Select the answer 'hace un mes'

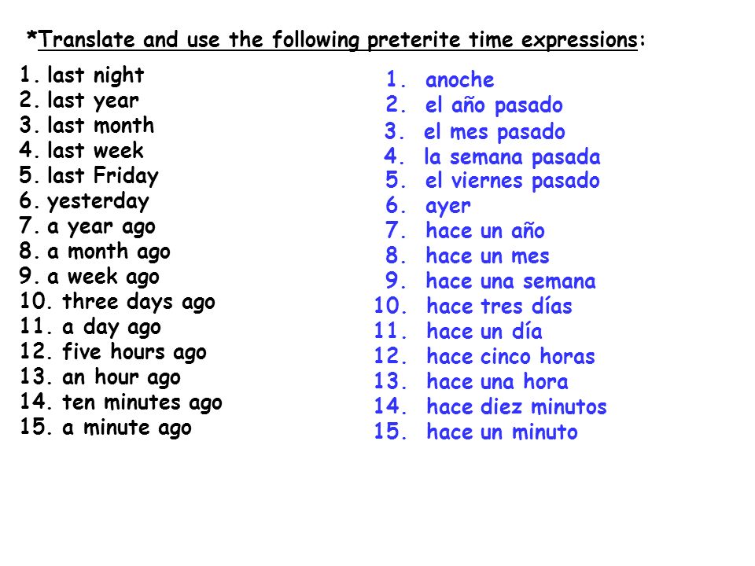coord(488,256)
